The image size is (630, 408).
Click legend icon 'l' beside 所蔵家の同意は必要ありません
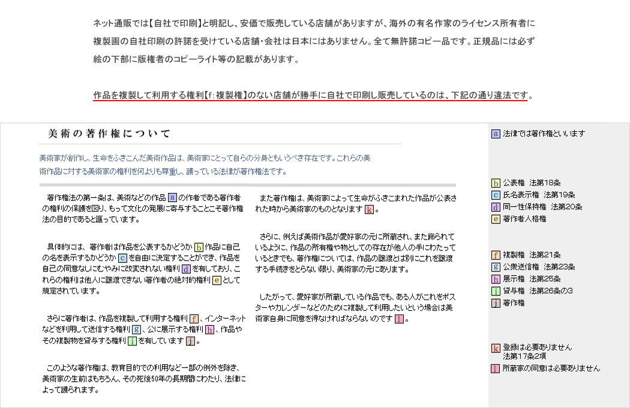coord(496,368)
